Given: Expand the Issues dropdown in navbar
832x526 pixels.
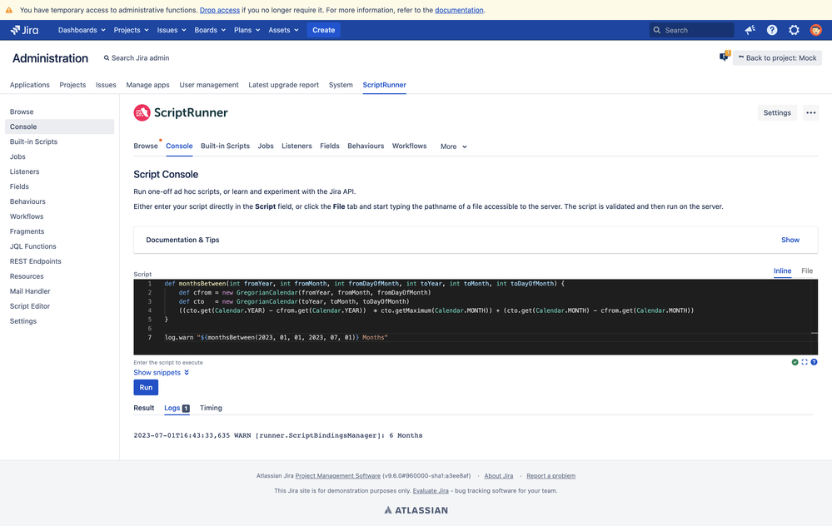Looking at the screenshot, I should 172,30.
